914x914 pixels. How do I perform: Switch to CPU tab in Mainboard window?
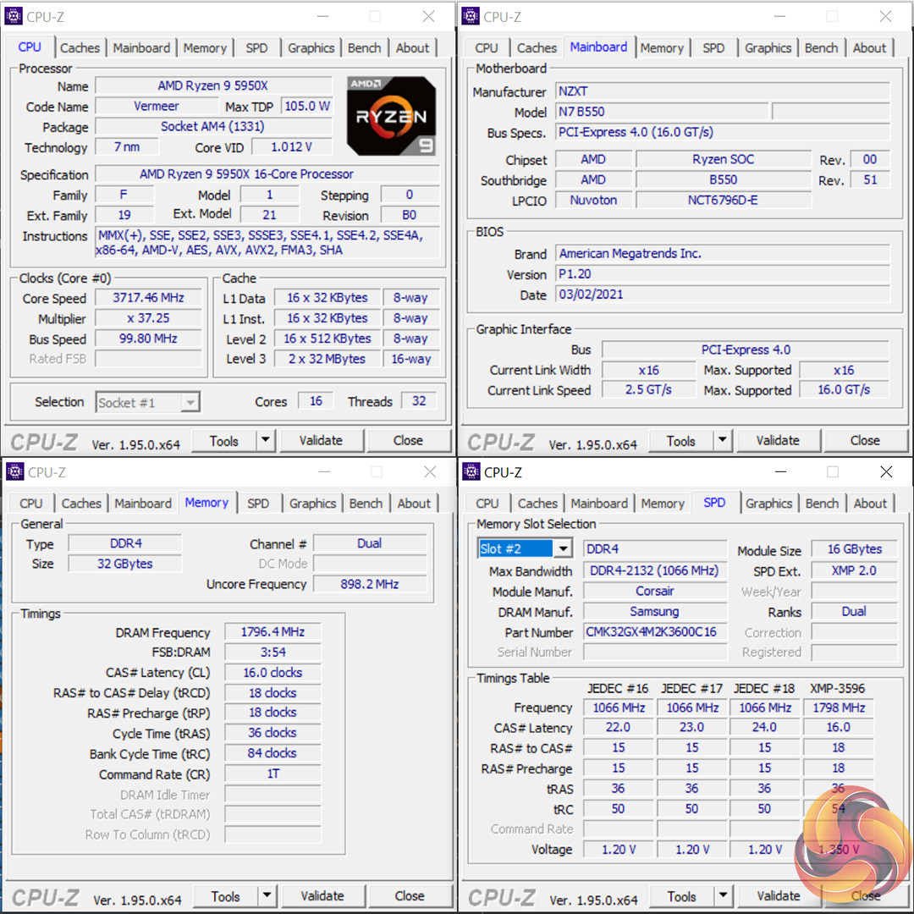coord(486,47)
